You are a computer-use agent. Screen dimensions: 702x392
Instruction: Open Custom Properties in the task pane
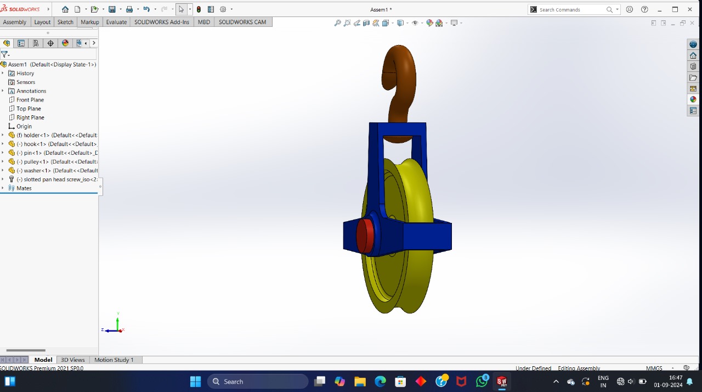[693, 110]
